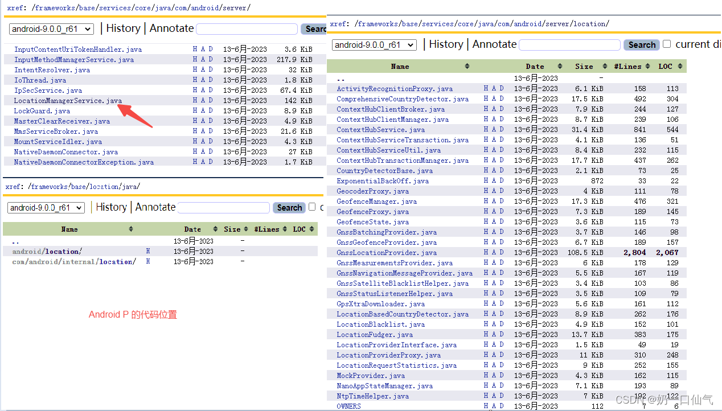
Task: Open CountryDetectorBase.java file link
Action: click(384, 171)
